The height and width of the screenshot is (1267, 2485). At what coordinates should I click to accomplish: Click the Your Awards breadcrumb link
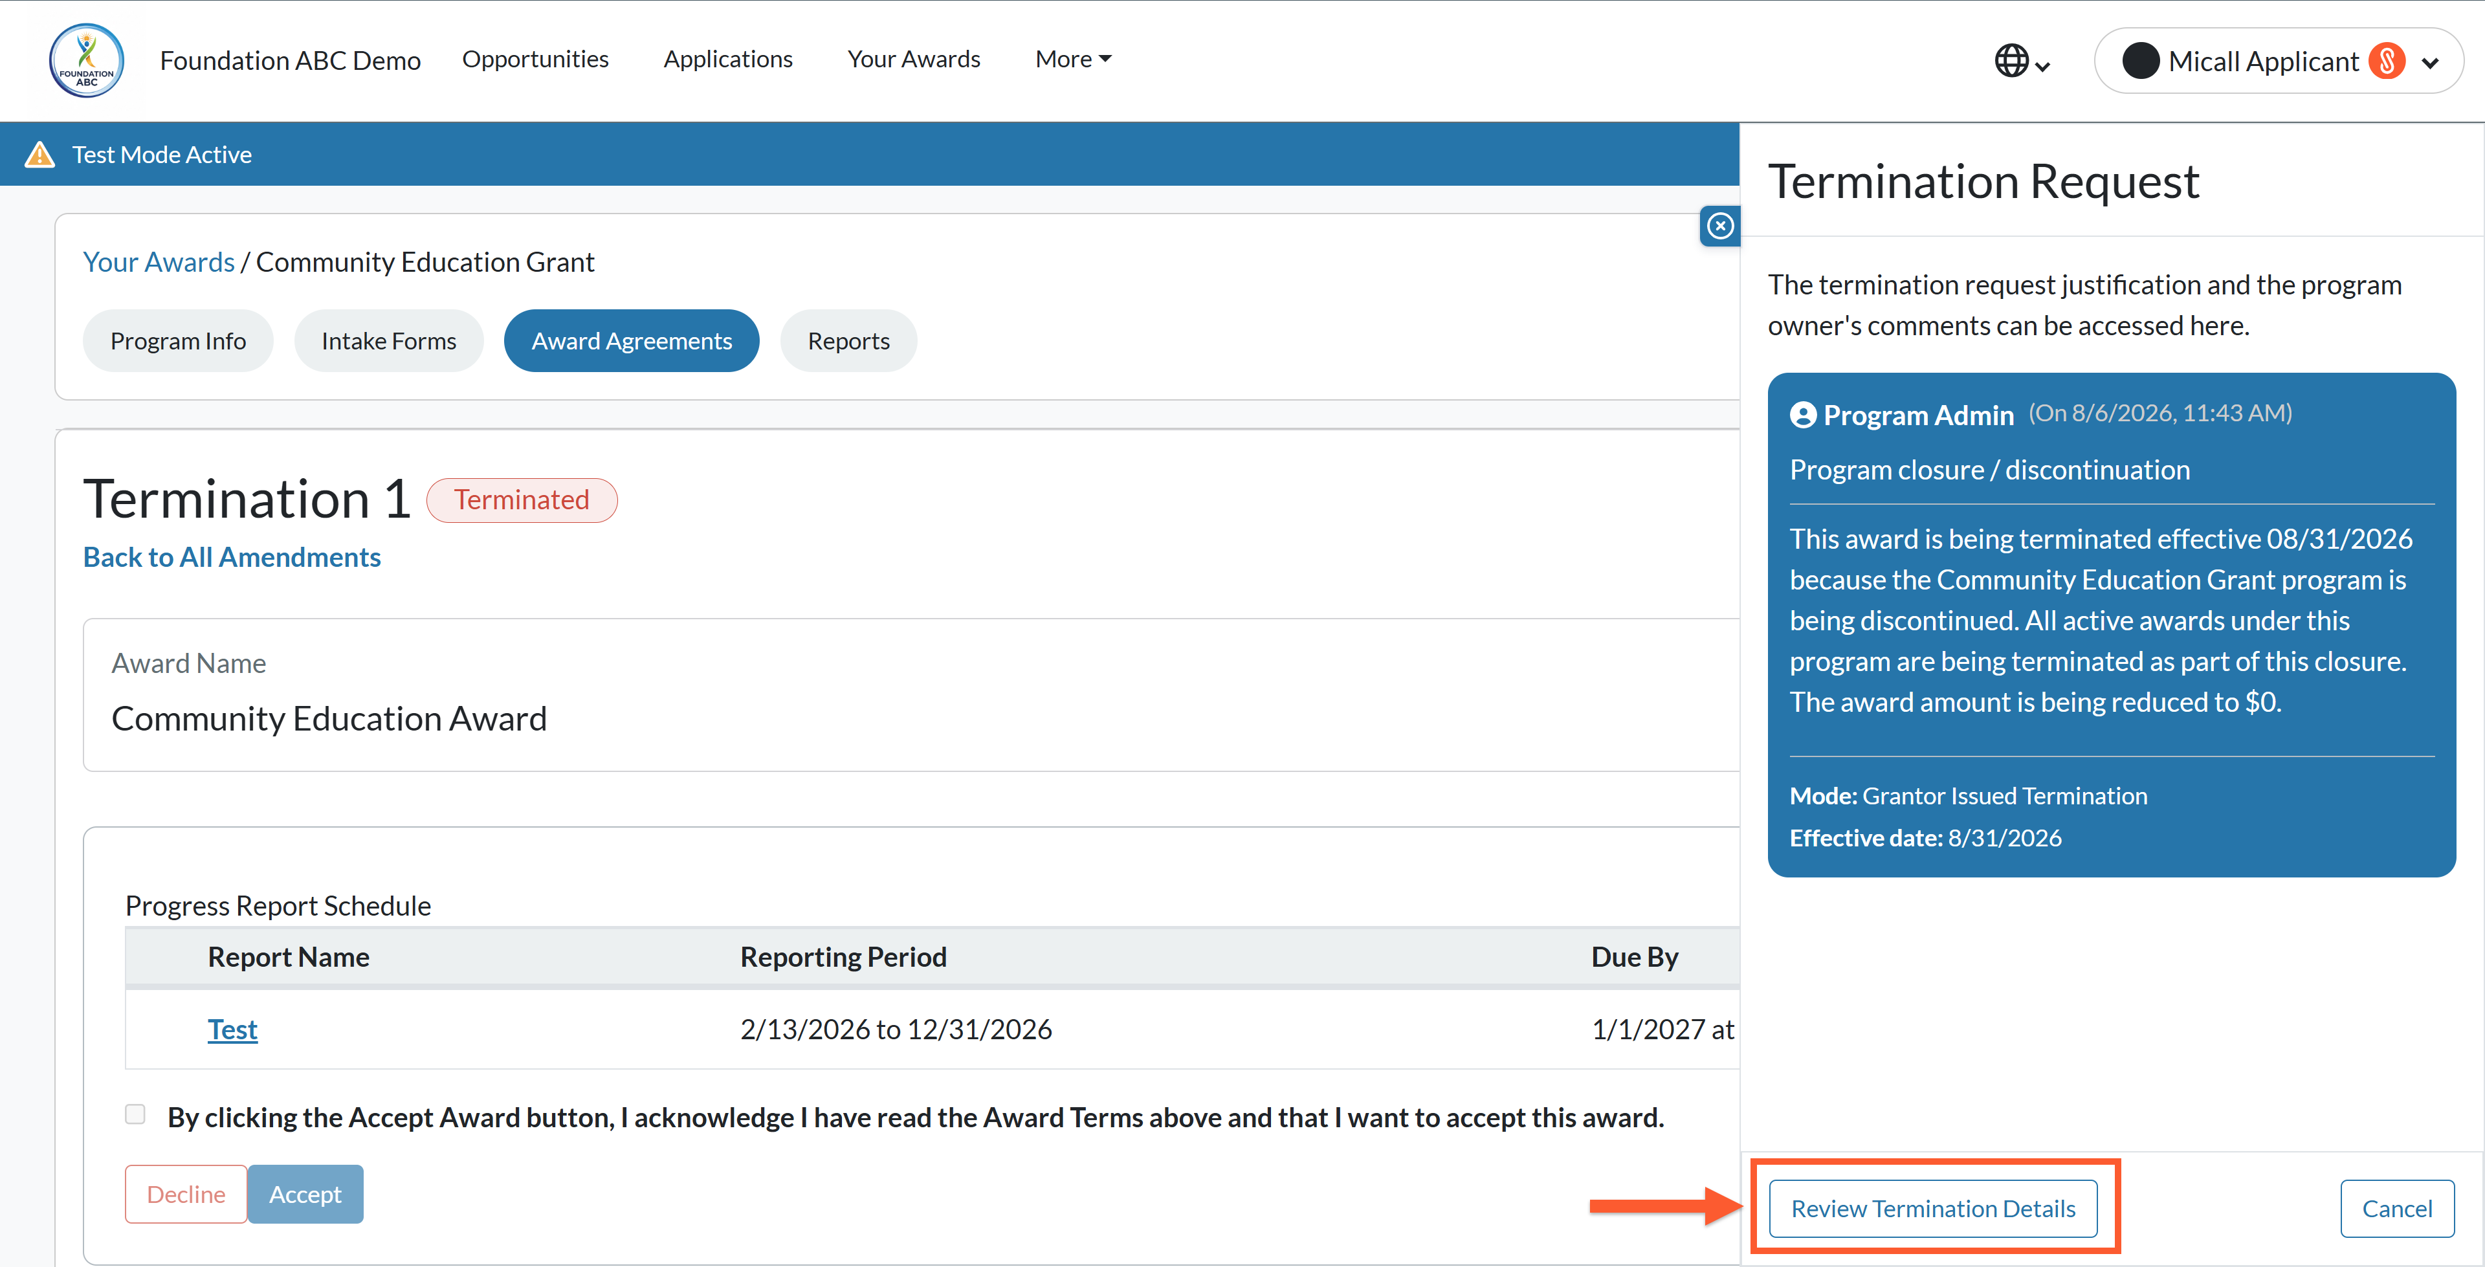159,261
